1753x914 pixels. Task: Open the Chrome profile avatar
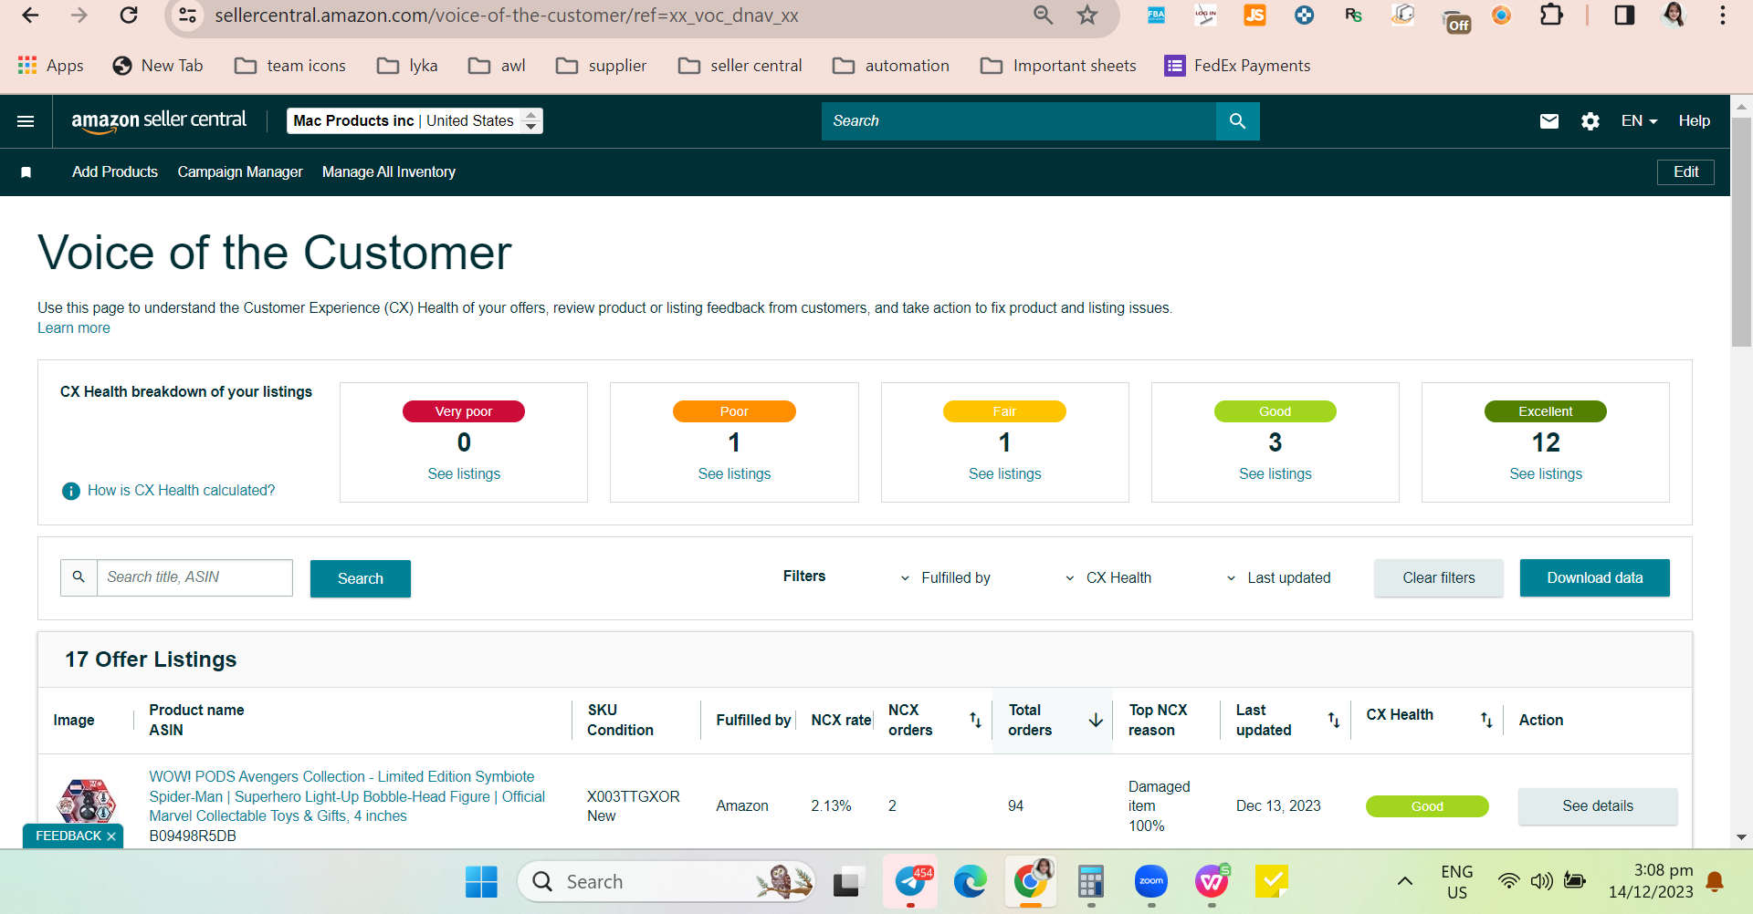click(1674, 16)
